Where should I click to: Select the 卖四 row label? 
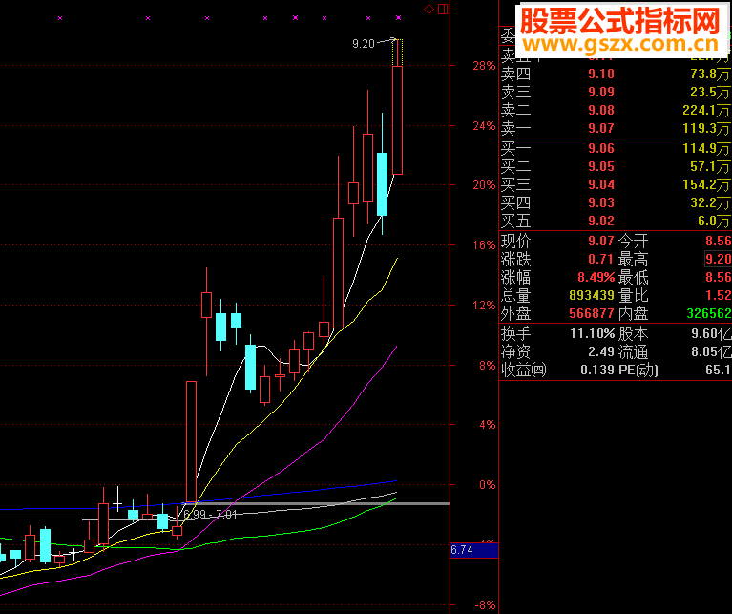point(515,74)
